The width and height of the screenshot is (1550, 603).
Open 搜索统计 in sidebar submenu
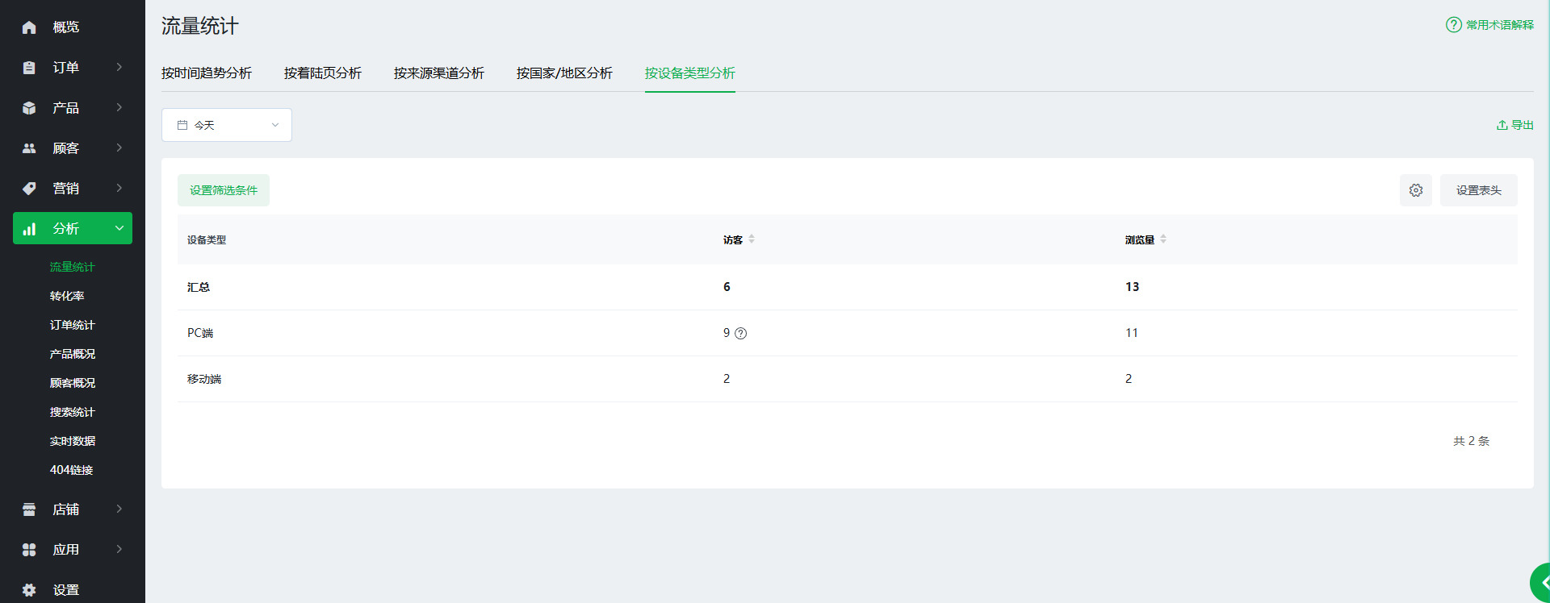coord(73,412)
